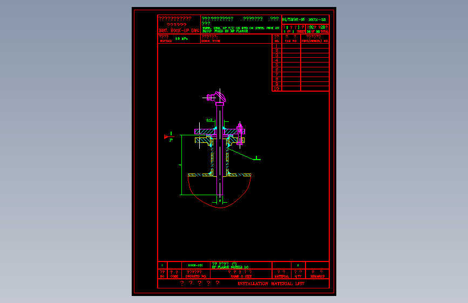The image size is (468, 303).
Task: Click the 'PIPE(VESSEL) NO.' column header
Action: (x=315, y=41)
